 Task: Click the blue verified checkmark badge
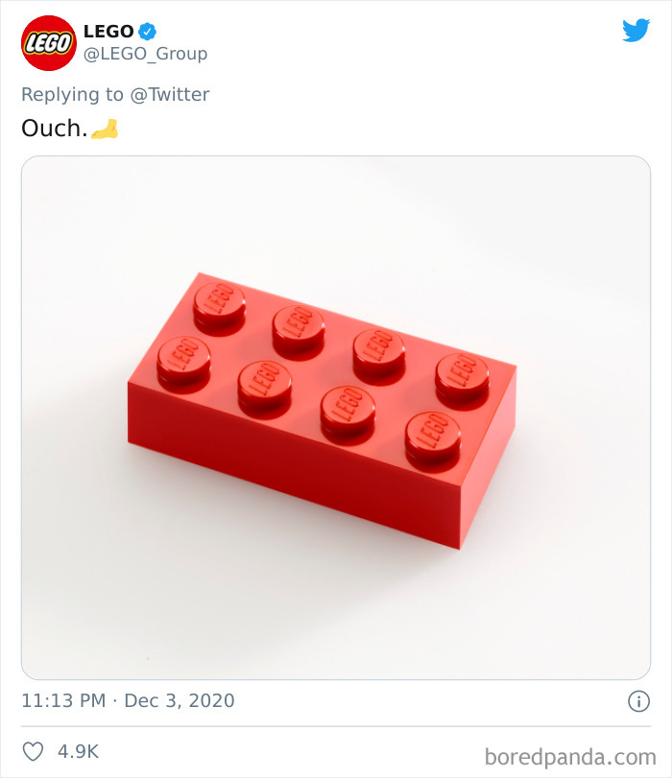(x=147, y=31)
